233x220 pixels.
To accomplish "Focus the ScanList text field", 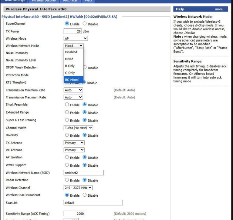I will (x=93, y=203).
